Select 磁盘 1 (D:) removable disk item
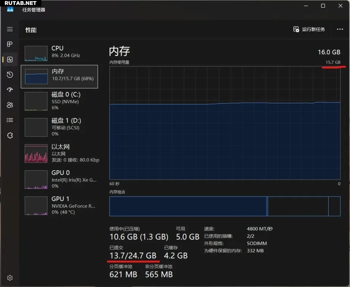The height and width of the screenshot is (287, 350). pyautogui.click(x=59, y=127)
